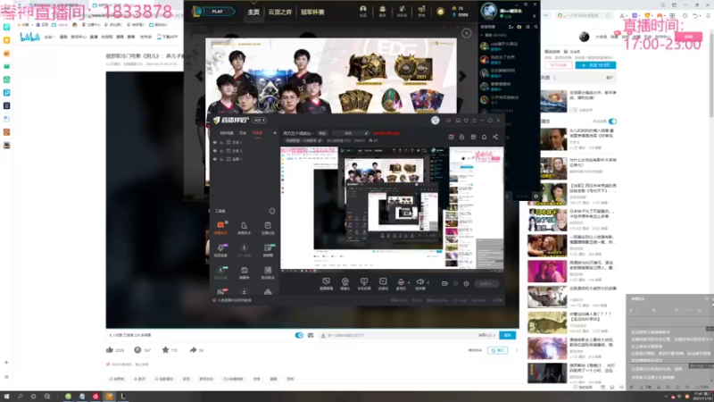This screenshot has height=402, width=714.
Task: Search friends via the magnifier icon in League
Action: [536, 27]
